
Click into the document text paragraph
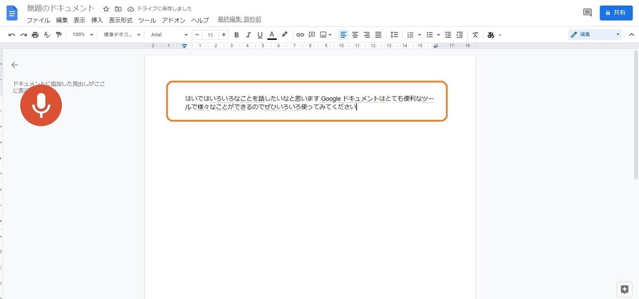pos(309,102)
